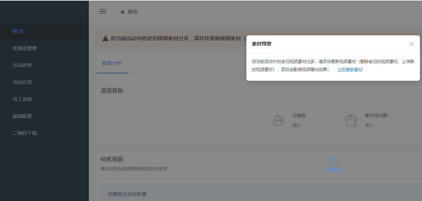Open 优惠券管理 in the sidebar
This screenshot has height=201, width=422.
[x=25, y=48]
